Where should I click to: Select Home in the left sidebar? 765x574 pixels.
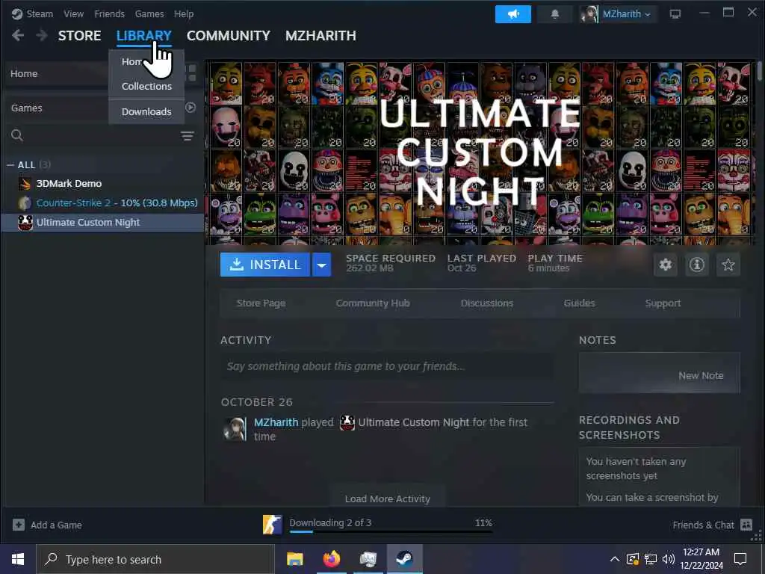coord(55,74)
